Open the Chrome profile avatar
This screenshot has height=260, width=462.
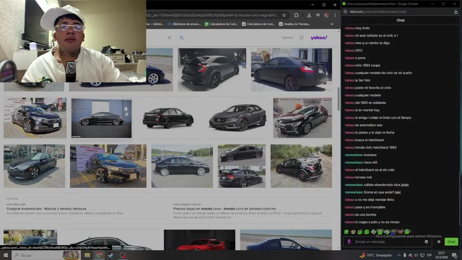[326, 15]
